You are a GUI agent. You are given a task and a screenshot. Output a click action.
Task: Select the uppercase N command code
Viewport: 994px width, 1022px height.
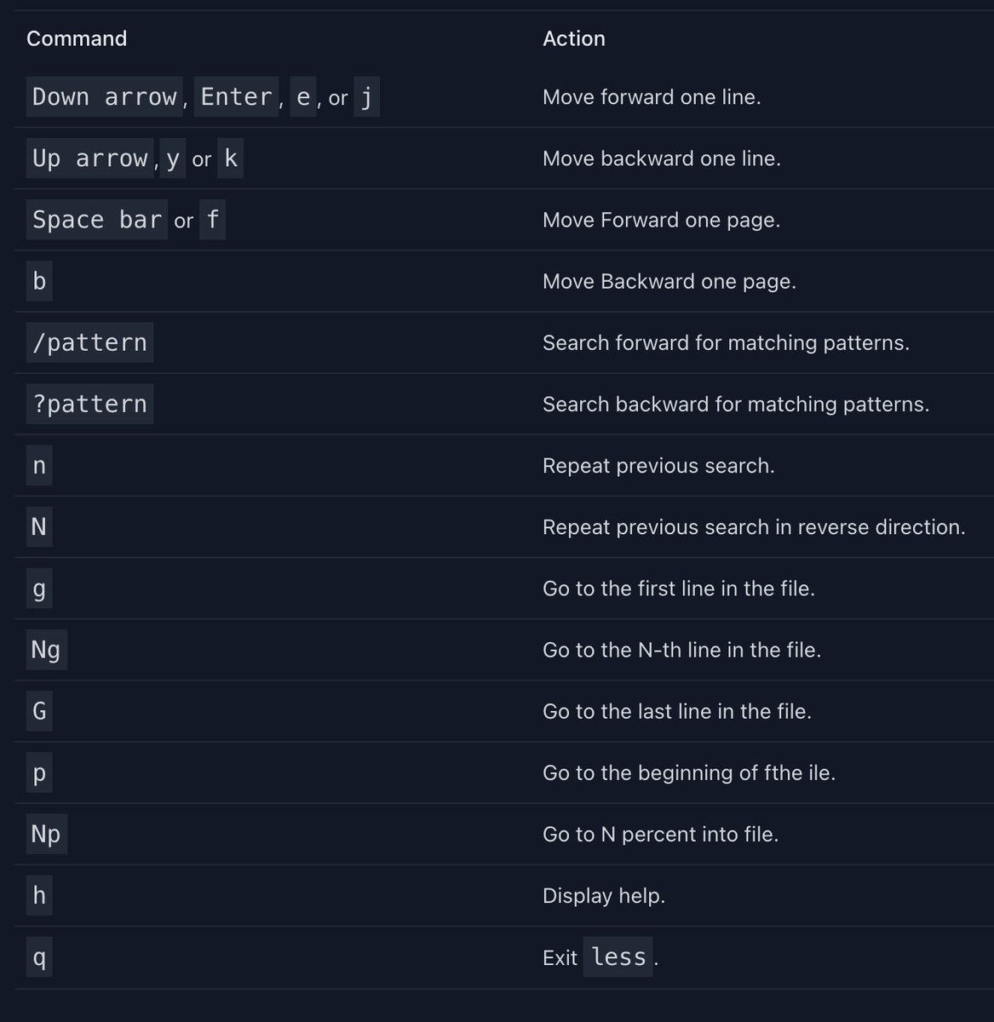[x=39, y=527]
